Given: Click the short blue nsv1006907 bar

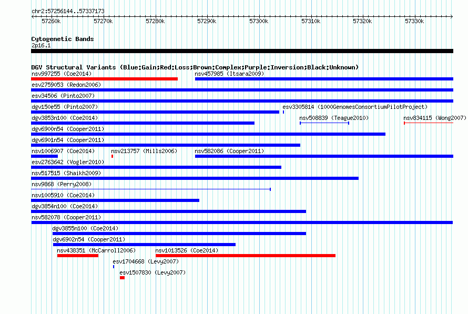Looking at the screenshot, I should point(45,156).
